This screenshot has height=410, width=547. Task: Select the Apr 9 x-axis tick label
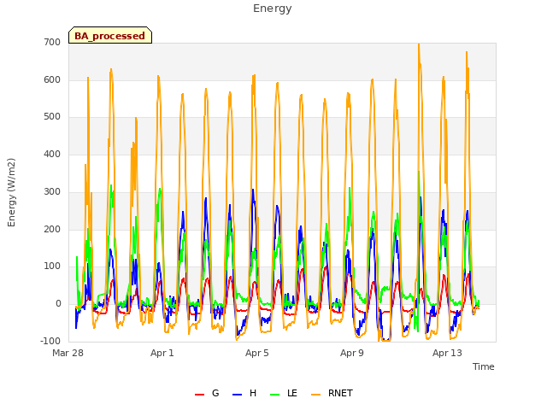pyautogui.click(x=352, y=353)
